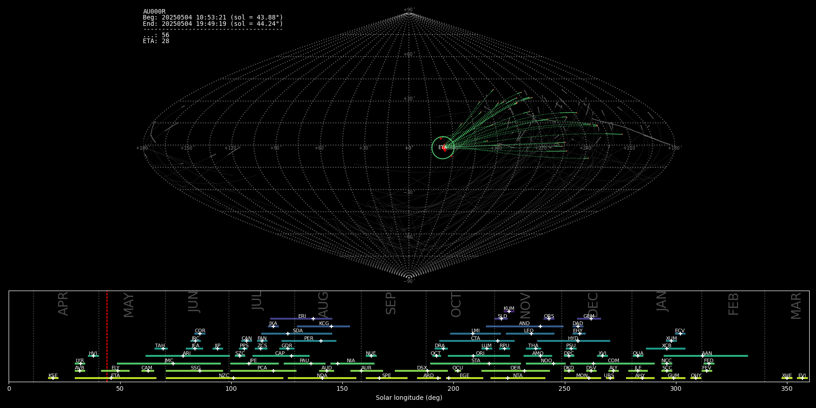
Task: Click the ETA radiant circle on sky map
Action: coord(443,148)
